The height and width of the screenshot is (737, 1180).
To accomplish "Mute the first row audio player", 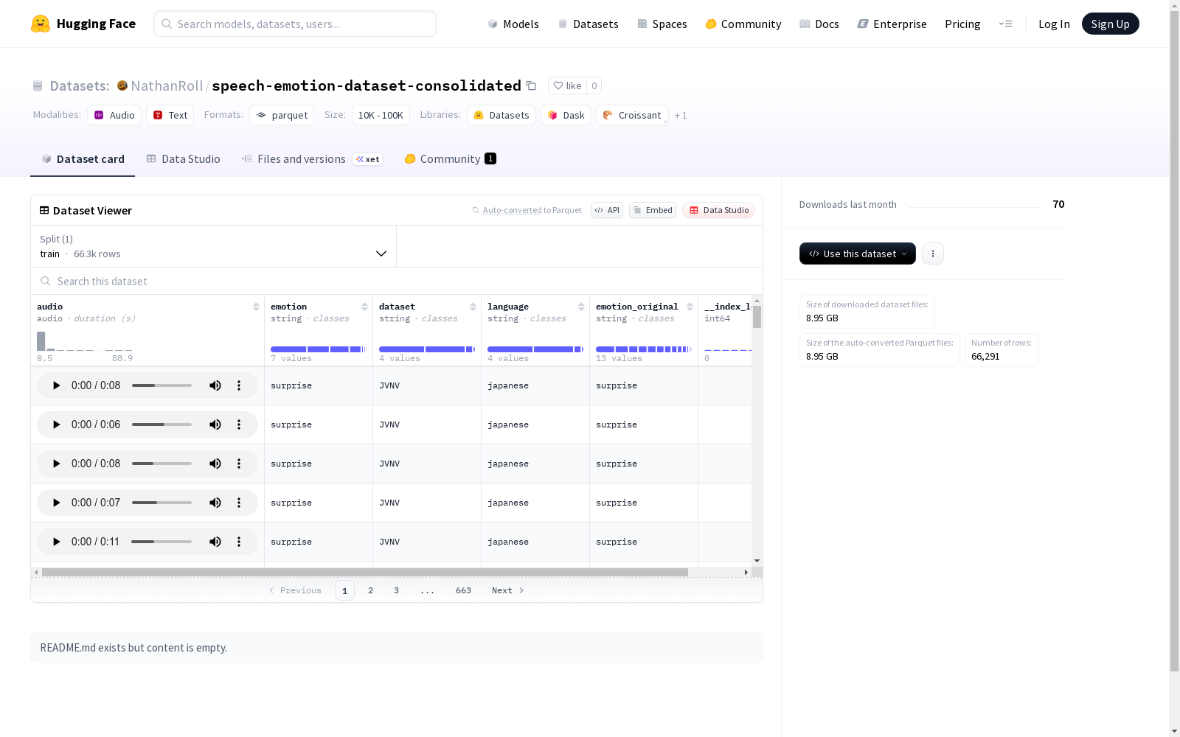I will (x=215, y=385).
